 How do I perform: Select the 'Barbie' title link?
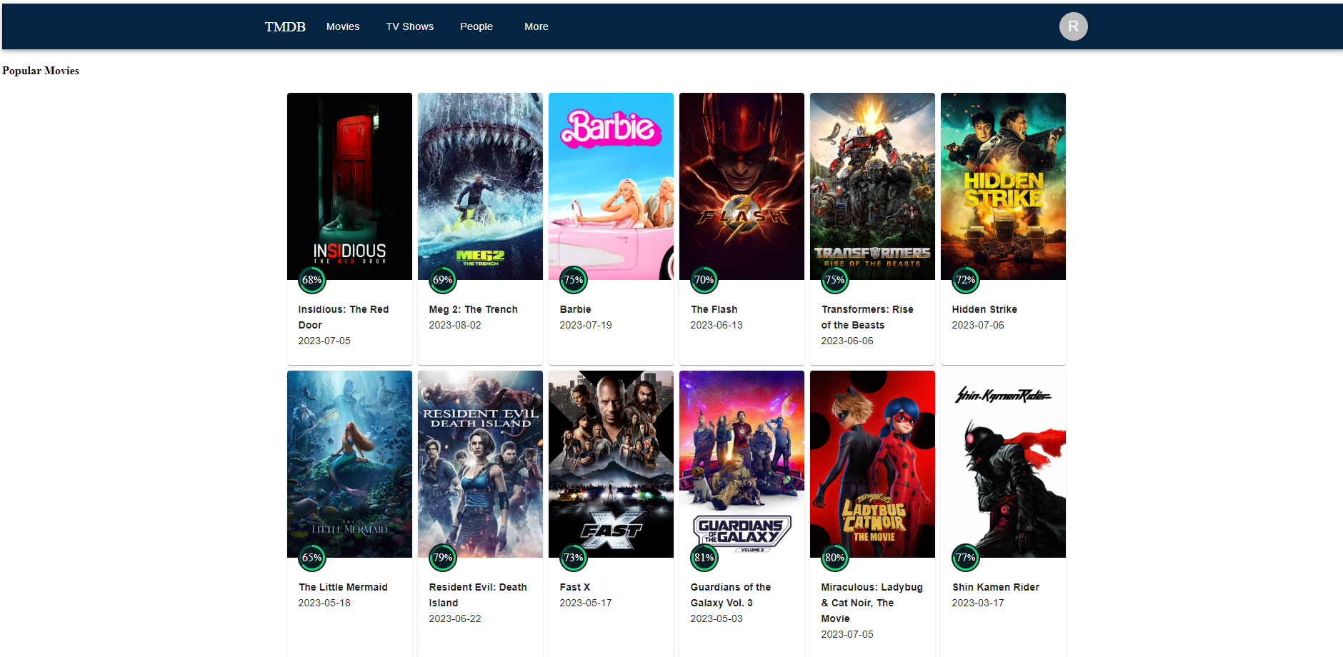575,309
